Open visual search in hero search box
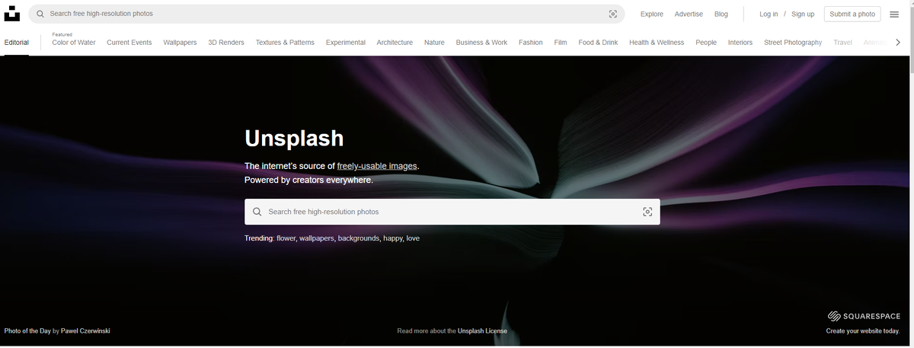914x348 pixels. (x=647, y=212)
